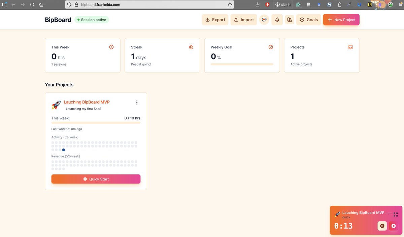Image resolution: width=404 pixels, height=237 pixels.
Task: Click the "Last worked: 0m ago" text
Action: pyautogui.click(x=67, y=129)
